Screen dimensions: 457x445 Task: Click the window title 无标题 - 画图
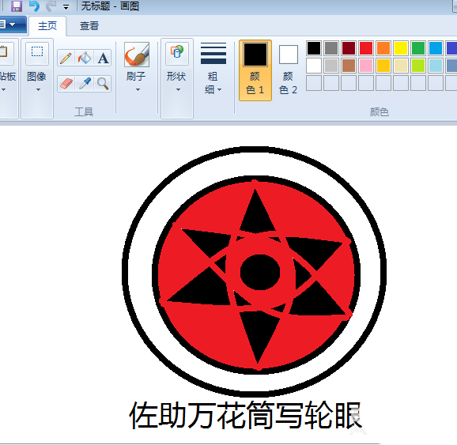110,6
